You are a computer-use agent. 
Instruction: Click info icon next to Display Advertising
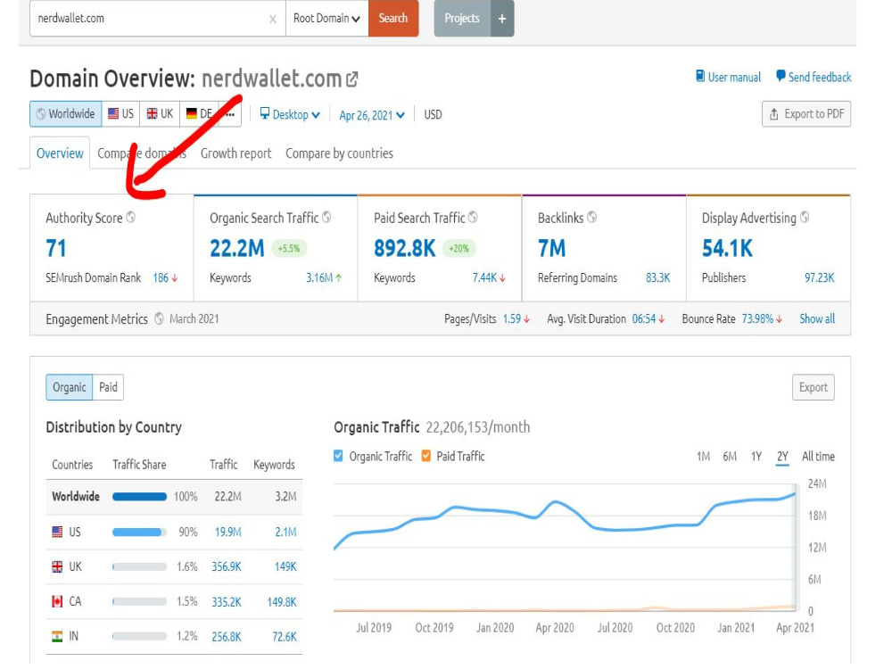pos(805,218)
